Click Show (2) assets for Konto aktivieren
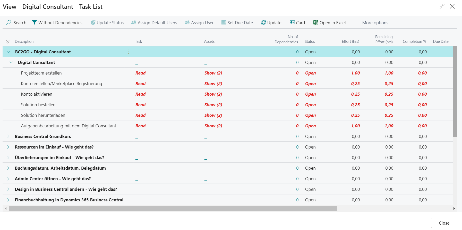This screenshot has height=230, width=462. pos(213,94)
